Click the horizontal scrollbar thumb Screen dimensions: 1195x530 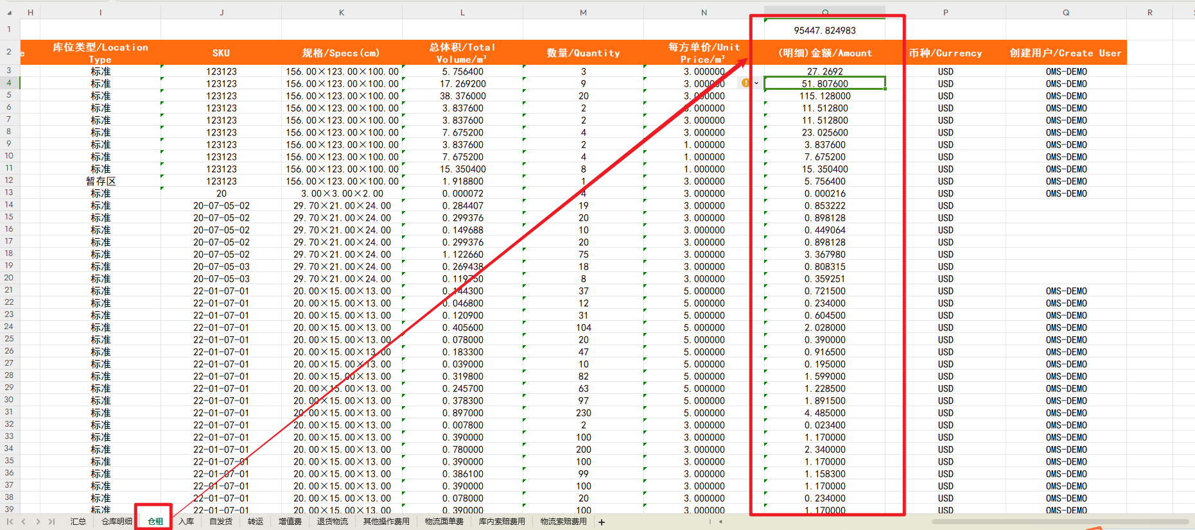(x=1060, y=522)
